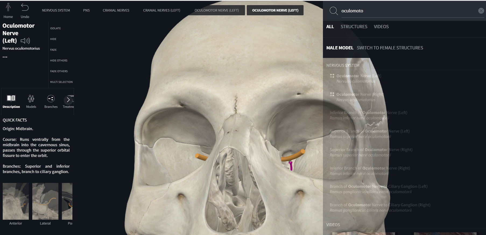Click the search magnifier icon

[x=333, y=11]
